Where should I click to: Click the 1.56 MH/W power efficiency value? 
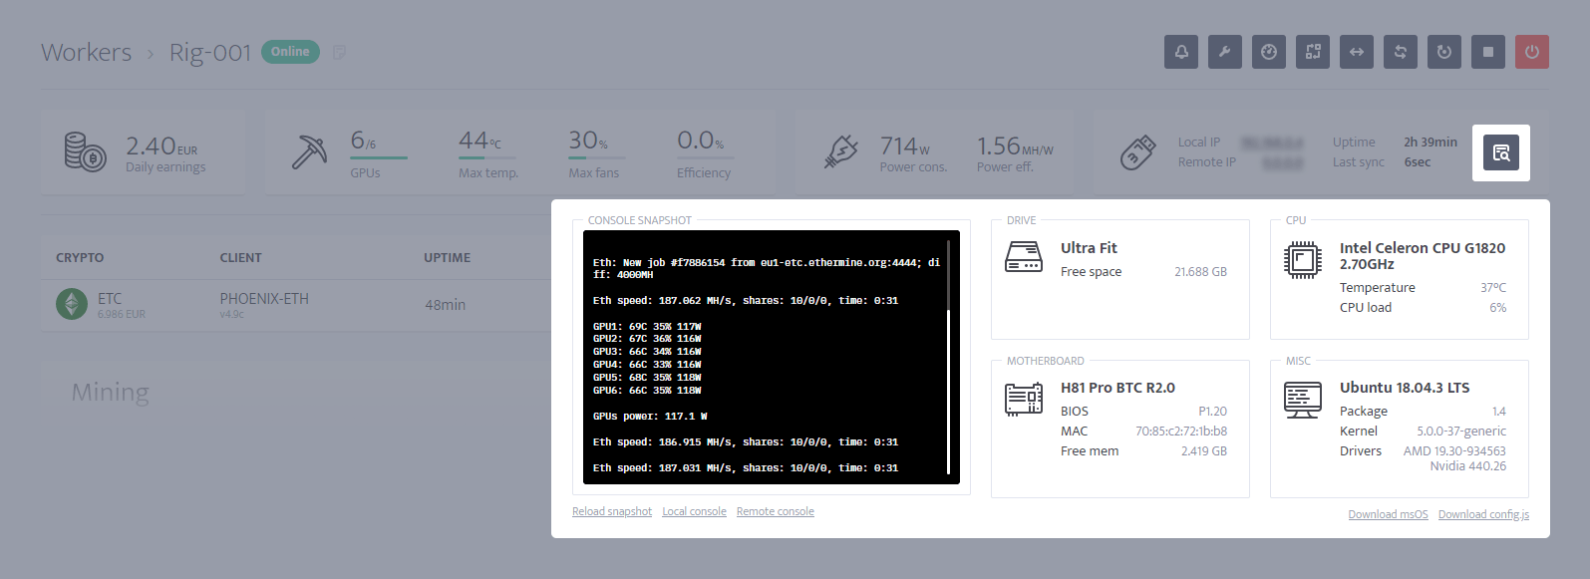[1015, 146]
